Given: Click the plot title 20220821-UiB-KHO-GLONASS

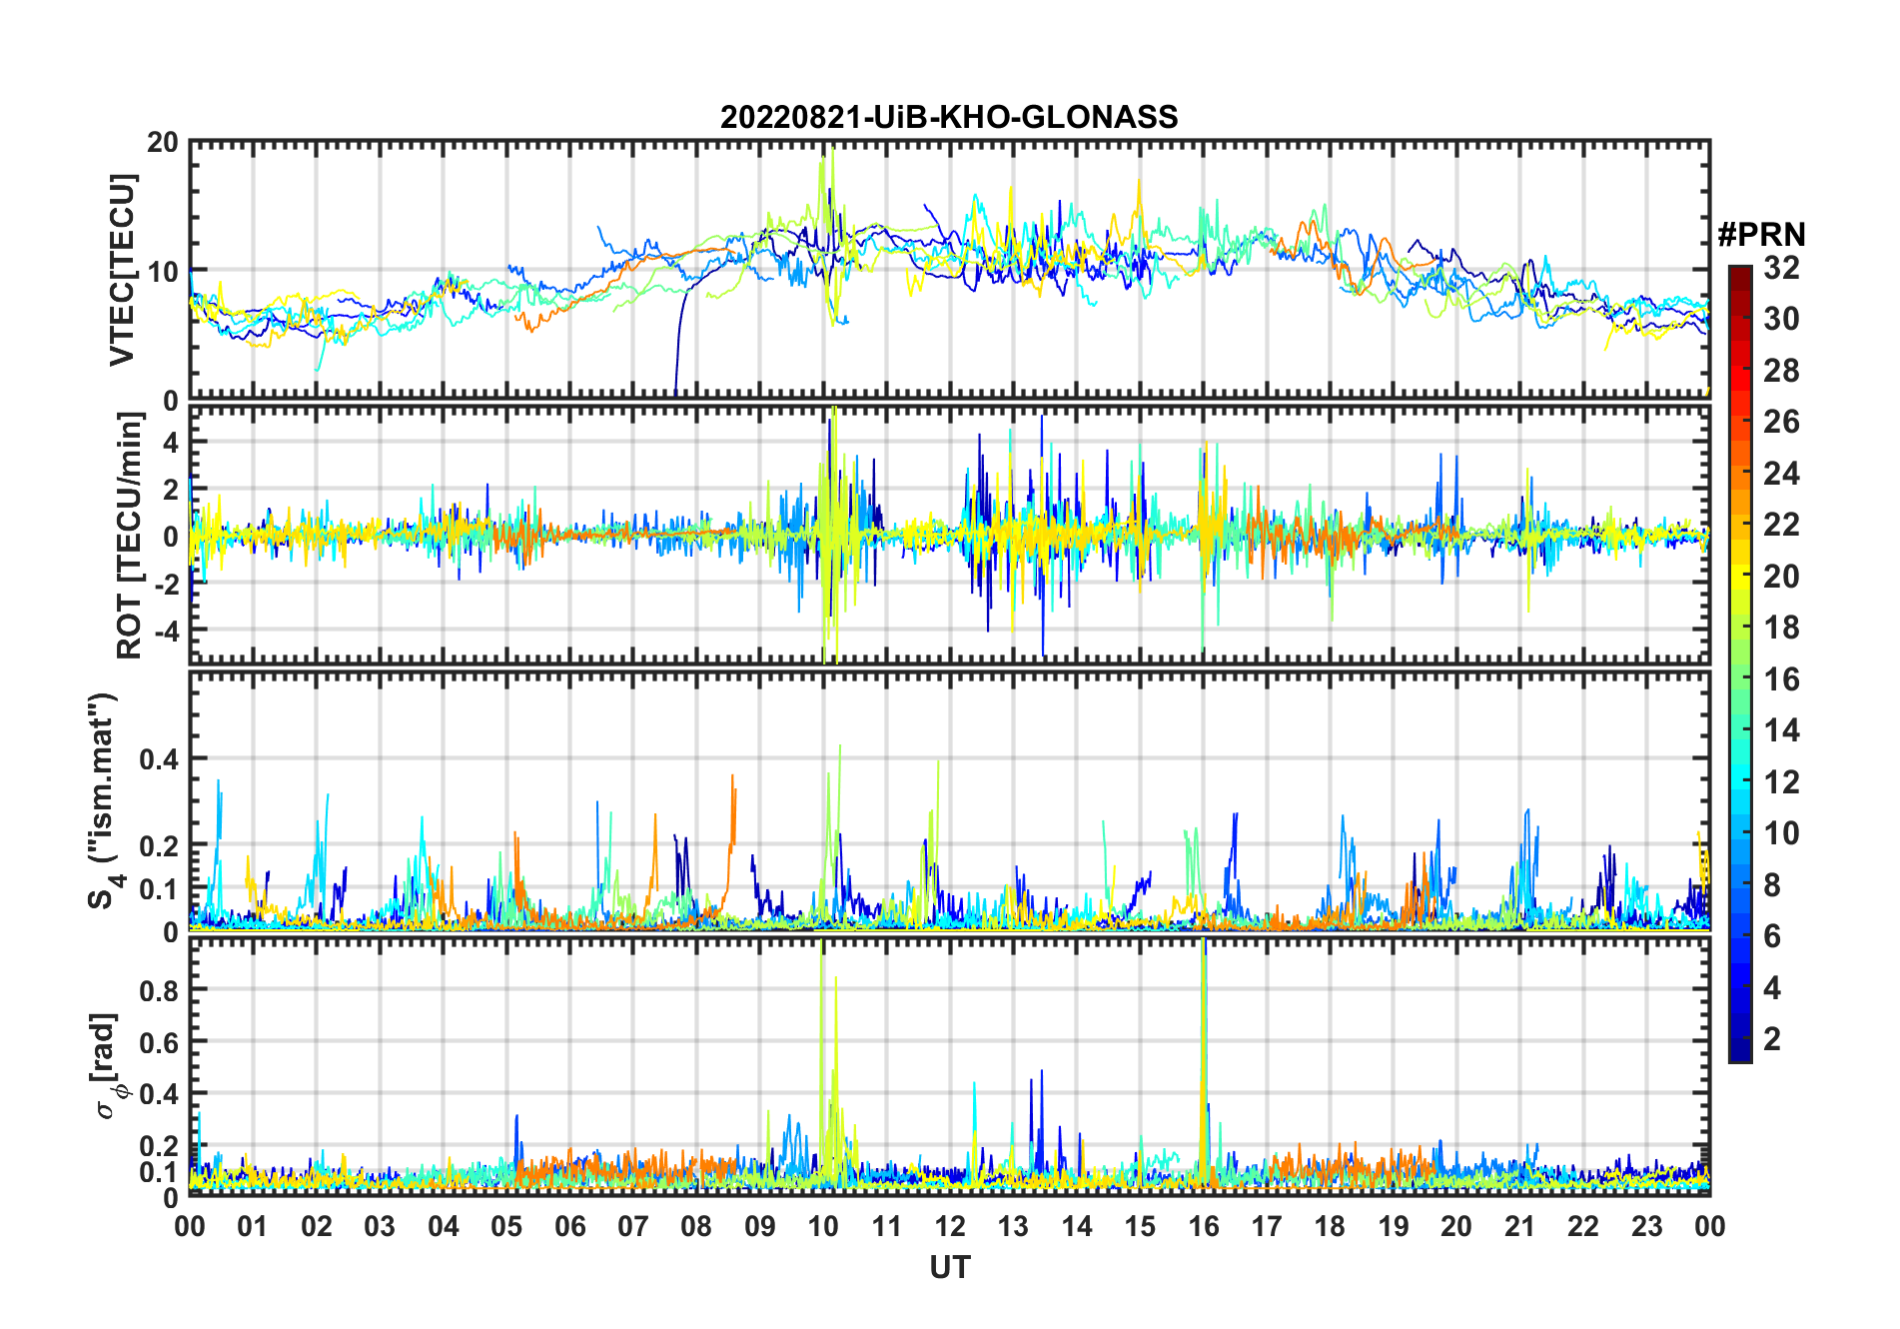Looking at the screenshot, I should point(949,117).
